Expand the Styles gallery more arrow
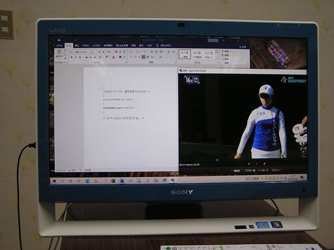Screen dimensions: 334x250 [217, 57]
